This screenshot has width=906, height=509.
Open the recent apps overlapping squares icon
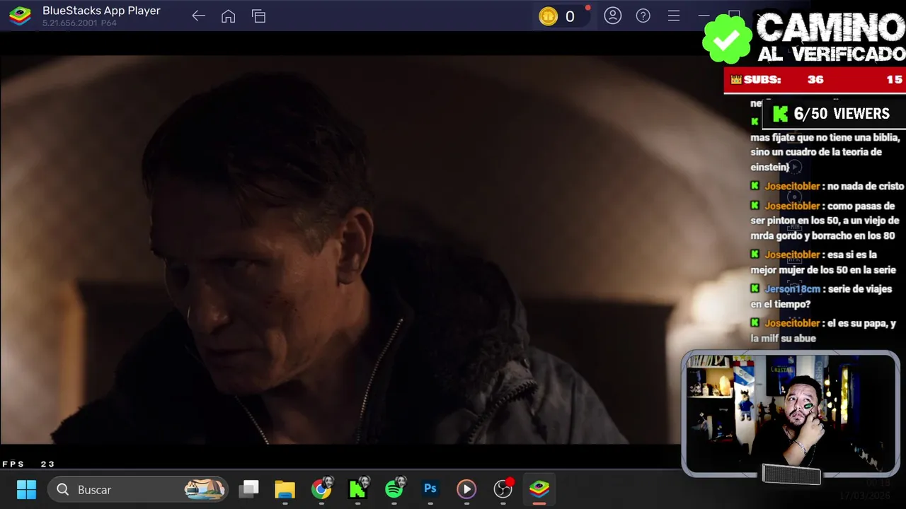click(258, 16)
